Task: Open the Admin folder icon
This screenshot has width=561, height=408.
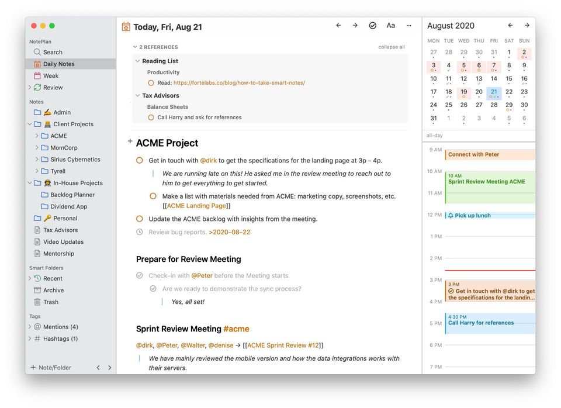Action: 37,112
